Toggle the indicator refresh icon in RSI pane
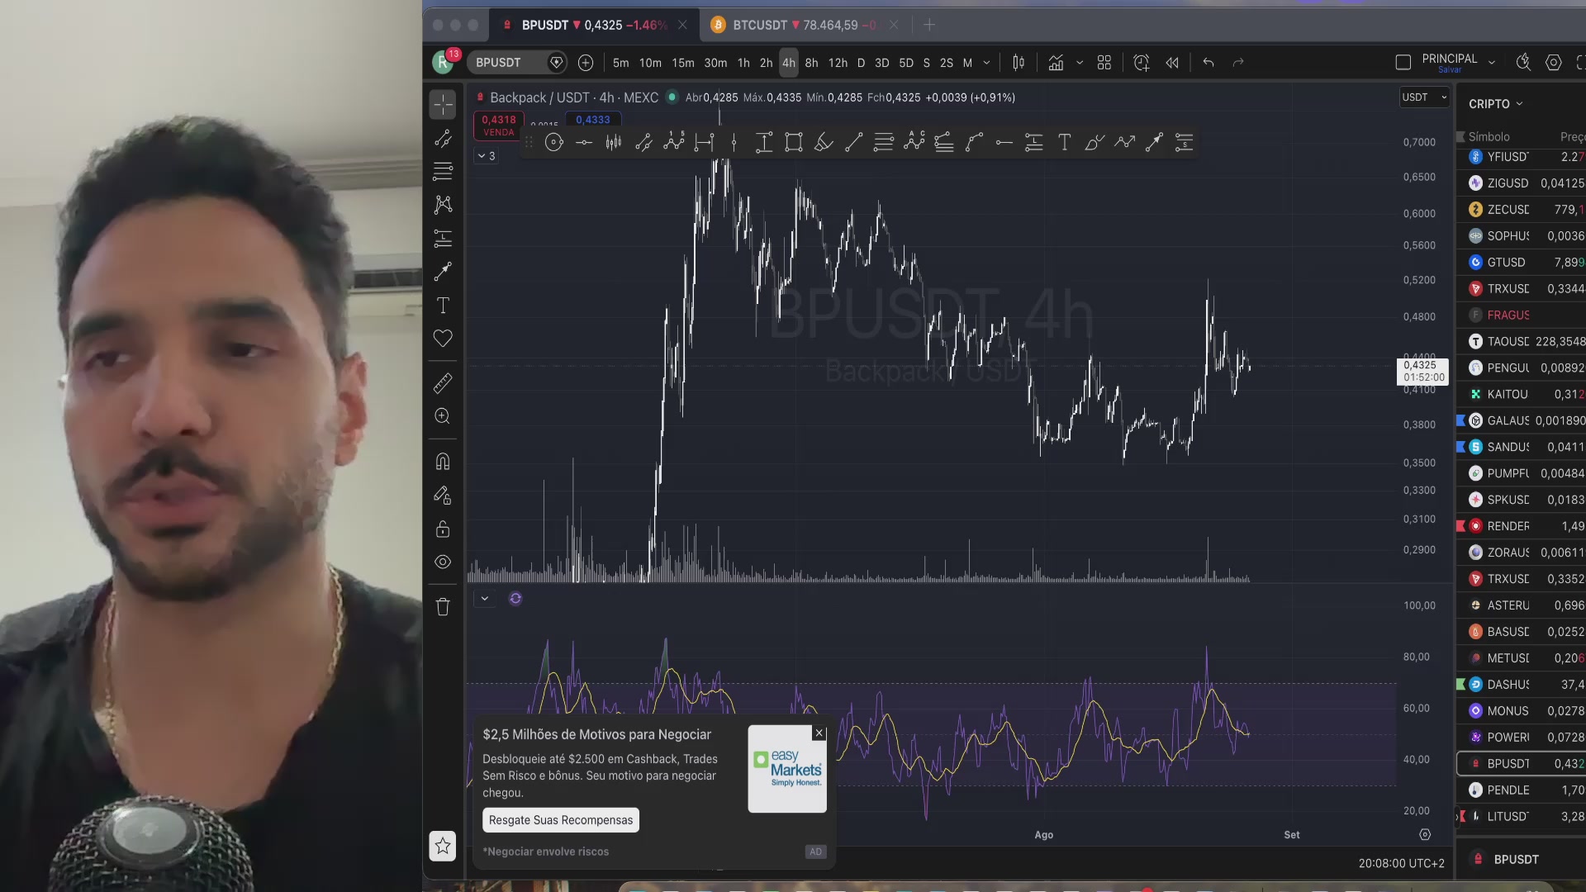Image resolution: width=1586 pixels, height=892 pixels. (x=515, y=599)
